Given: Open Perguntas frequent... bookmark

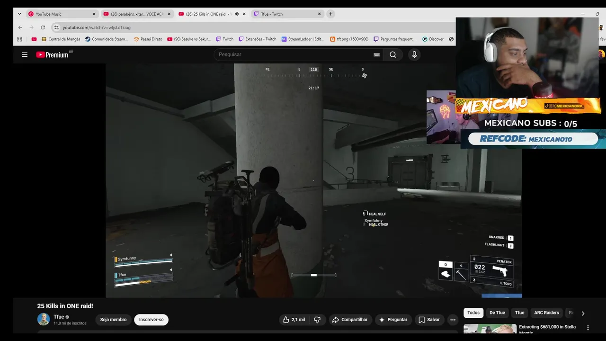Looking at the screenshot, I should 394,39.
